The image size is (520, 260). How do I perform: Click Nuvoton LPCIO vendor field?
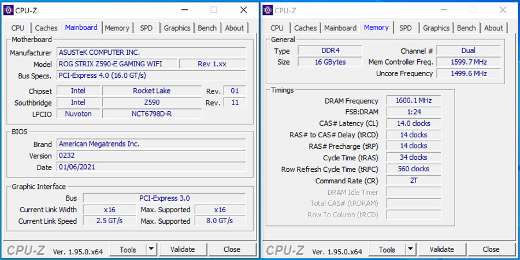pos(78,114)
